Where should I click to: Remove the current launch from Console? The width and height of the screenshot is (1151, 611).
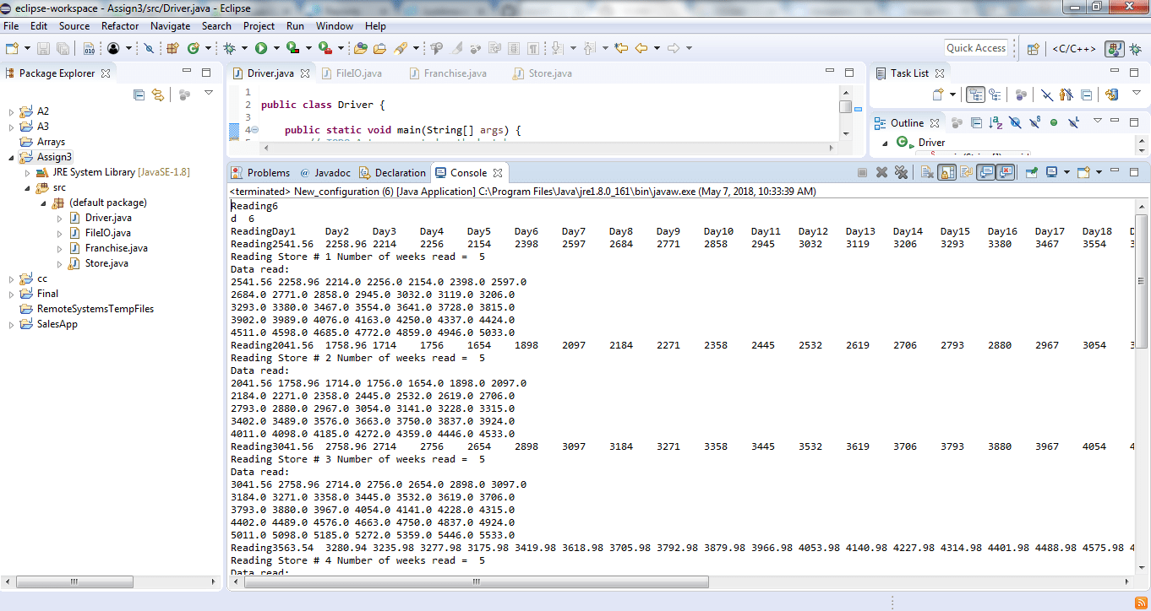pyautogui.click(x=881, y=172)
